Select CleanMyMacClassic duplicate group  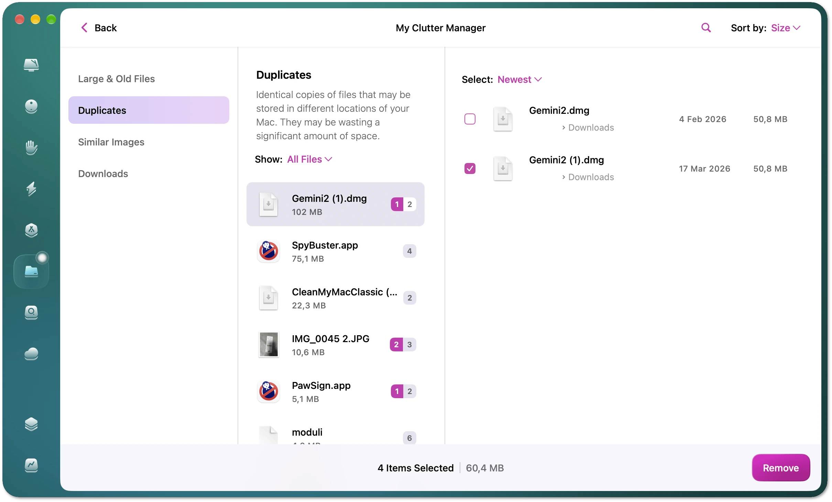pos(336,298)
